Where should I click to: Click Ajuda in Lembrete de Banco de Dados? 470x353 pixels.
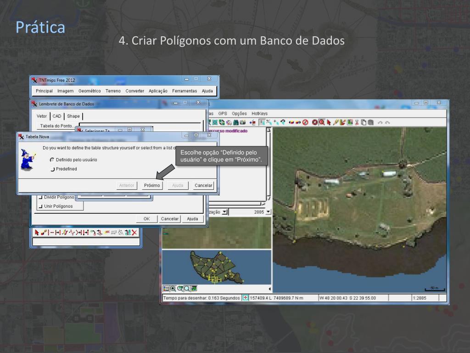pyautogui.click(x=192, y=219)
